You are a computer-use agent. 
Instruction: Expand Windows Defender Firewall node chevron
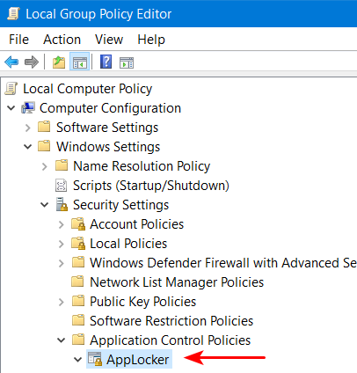coord(62,263)
